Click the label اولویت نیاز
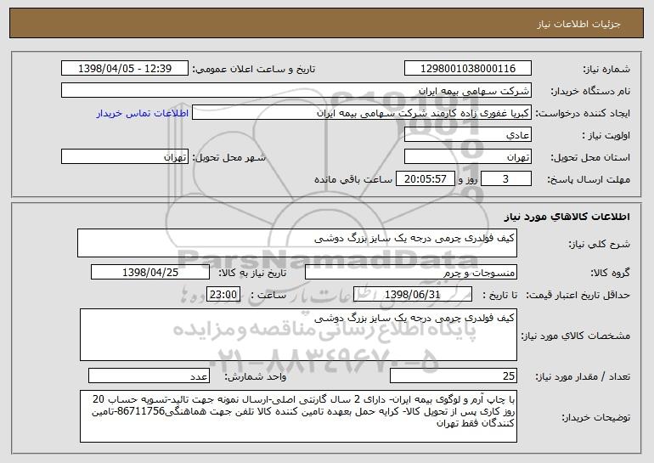 pyautogui.click(x=606, y=136)
